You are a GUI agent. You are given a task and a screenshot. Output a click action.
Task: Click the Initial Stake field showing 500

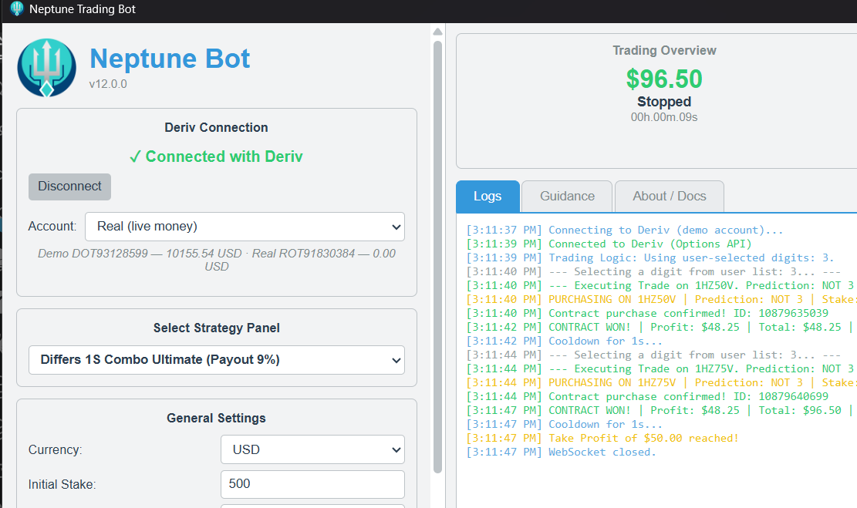click(x=312, y=484)
